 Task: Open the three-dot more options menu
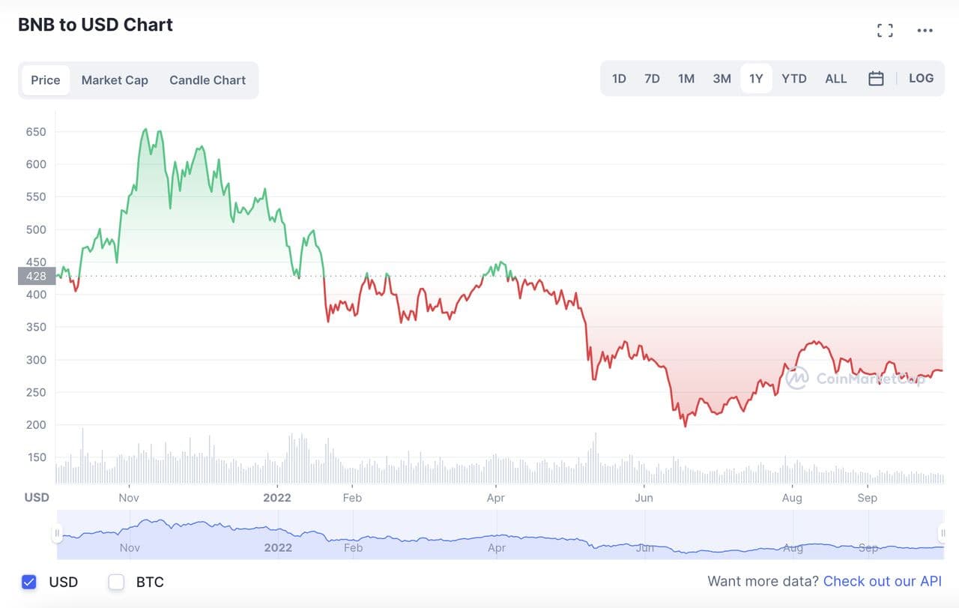pos(925,31)
